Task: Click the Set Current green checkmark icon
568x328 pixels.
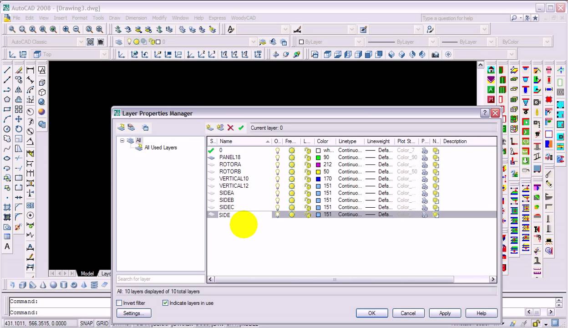Action: [241, 128]
